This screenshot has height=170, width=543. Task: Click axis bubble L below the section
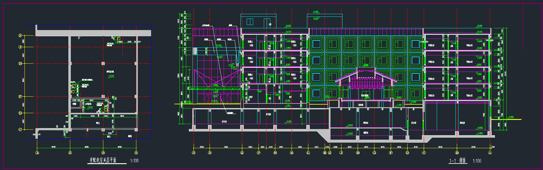pyautogui.click(x=308, y=153)
